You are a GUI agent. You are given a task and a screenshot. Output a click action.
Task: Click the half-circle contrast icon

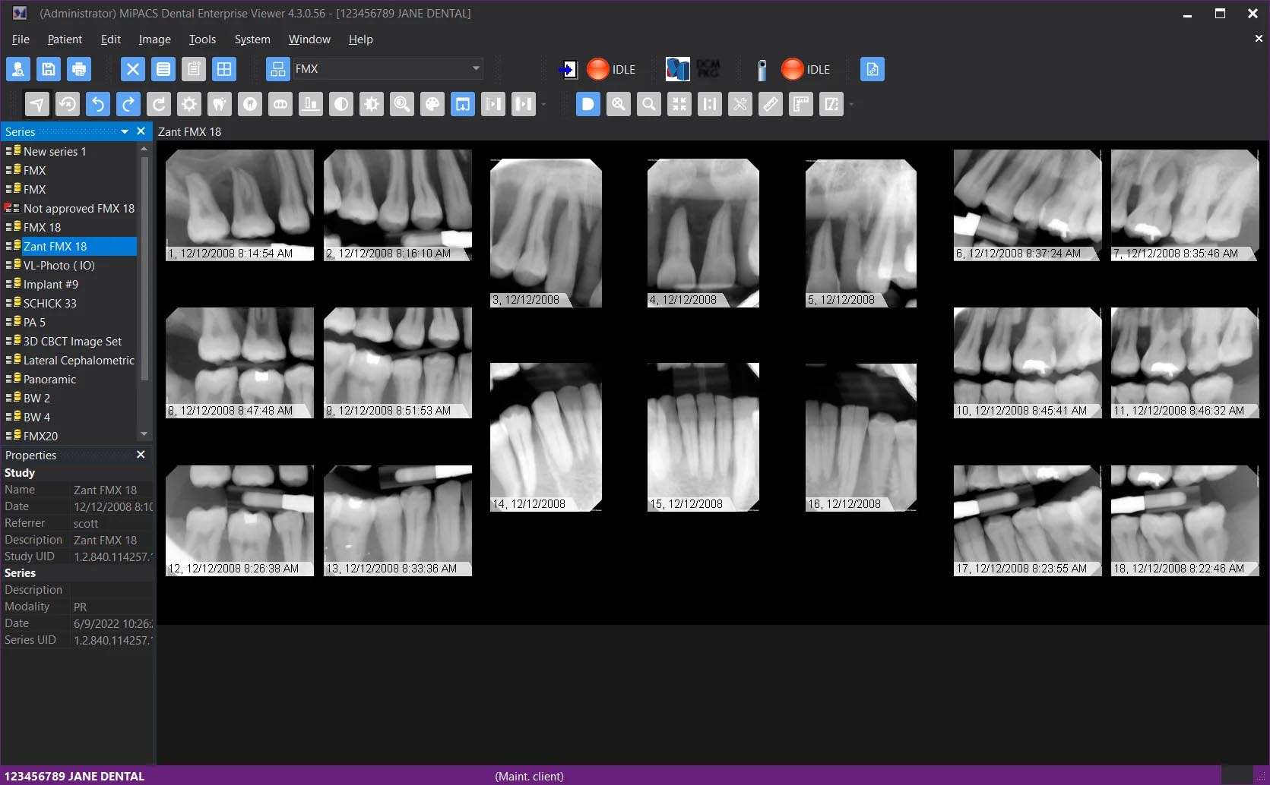click(x=341, y=104)
